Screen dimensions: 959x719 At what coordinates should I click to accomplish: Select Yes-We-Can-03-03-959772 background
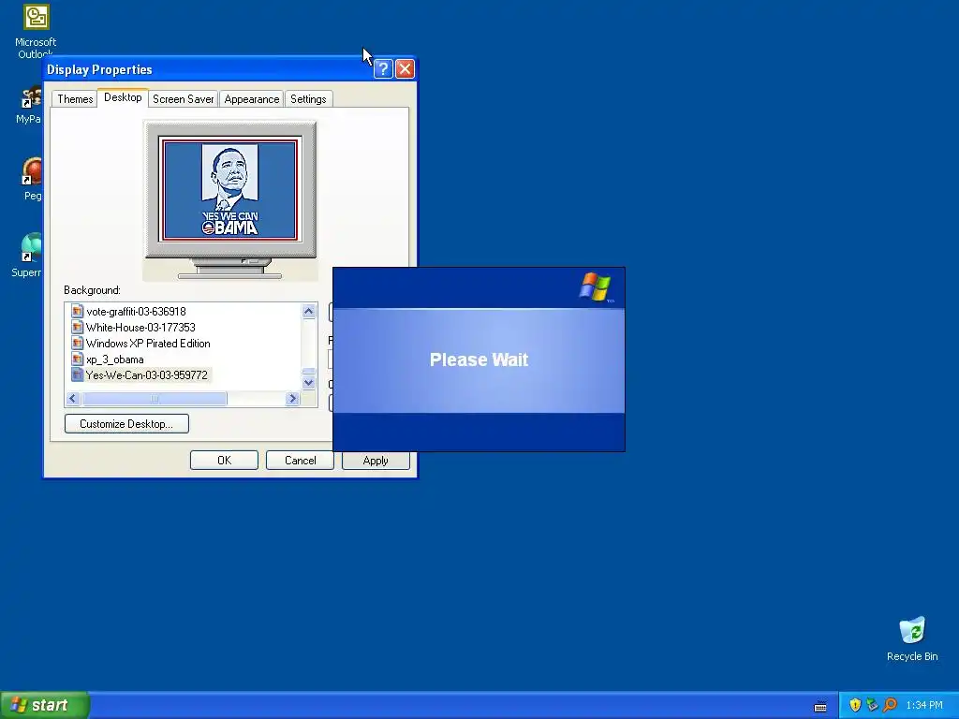pyautogui.click(x=147, y=374)
